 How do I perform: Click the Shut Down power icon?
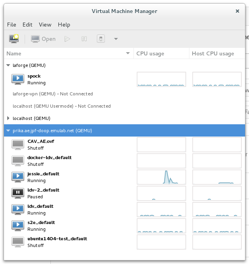point(101,39)
